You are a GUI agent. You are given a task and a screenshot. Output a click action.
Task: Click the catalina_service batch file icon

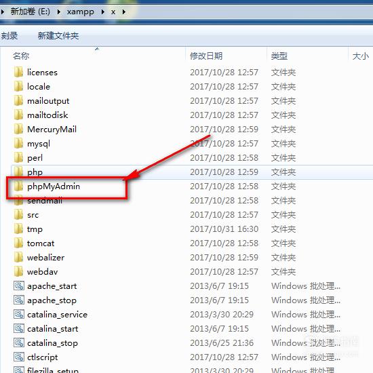(19, 315)
